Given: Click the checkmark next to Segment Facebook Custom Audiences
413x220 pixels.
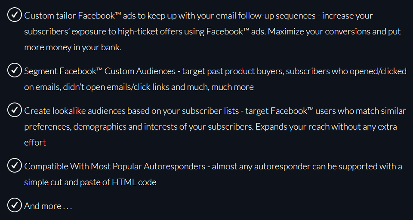Looking at the screenshot, I should click(x=15, y=70).
